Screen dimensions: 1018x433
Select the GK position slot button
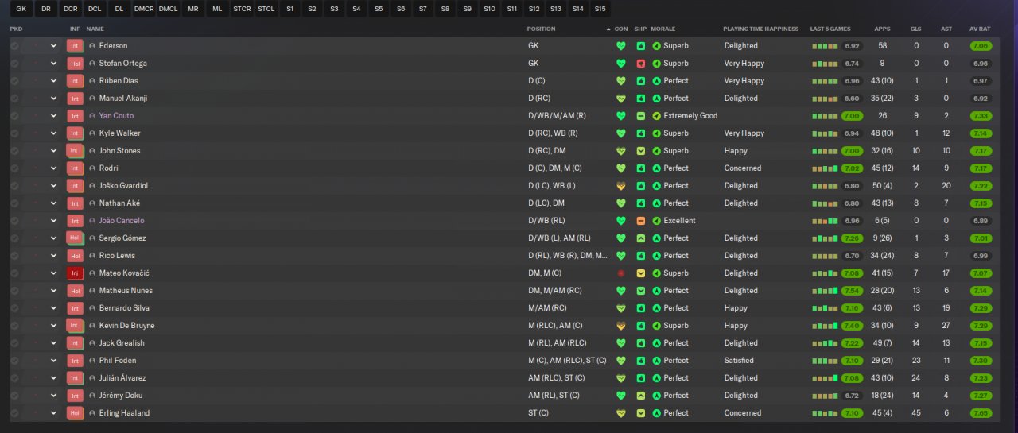click(21, 9)
